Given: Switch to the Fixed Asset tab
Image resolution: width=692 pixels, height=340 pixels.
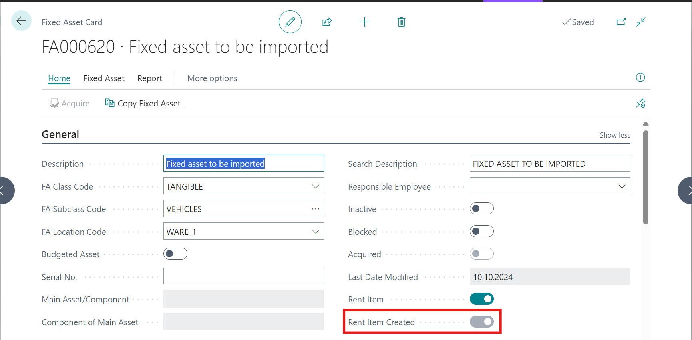Looking at the screenshot, I should (x=104, y=78).
